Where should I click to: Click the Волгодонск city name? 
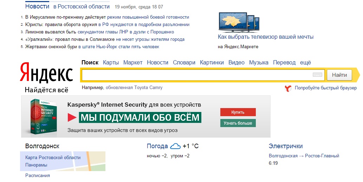pos(42,146)
